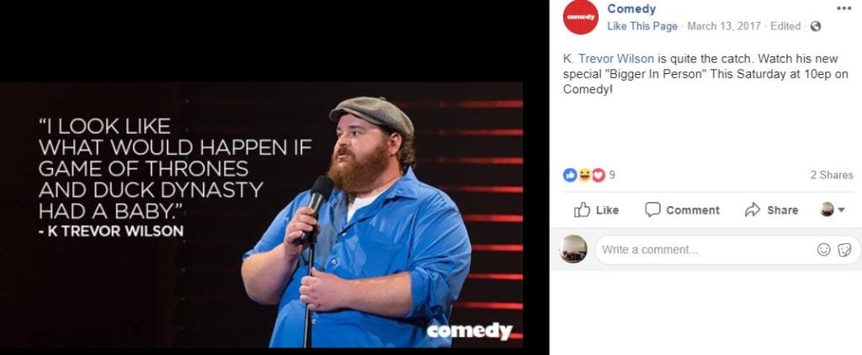Image resolution: width=862 pixels, height=355 pixels.
Task: Open the Comedy page name link
Action: pyautogui.click(x=631, y=8)
